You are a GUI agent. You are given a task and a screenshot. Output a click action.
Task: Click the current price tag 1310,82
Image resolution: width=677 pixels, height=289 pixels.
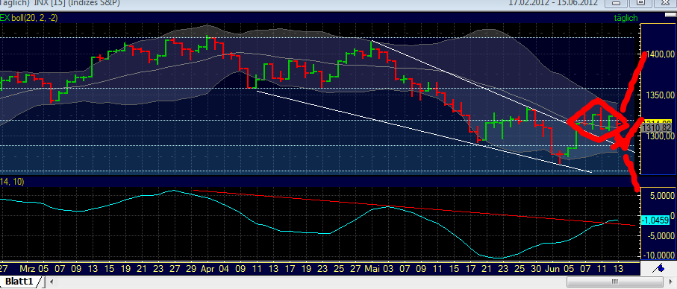(657, 127)
